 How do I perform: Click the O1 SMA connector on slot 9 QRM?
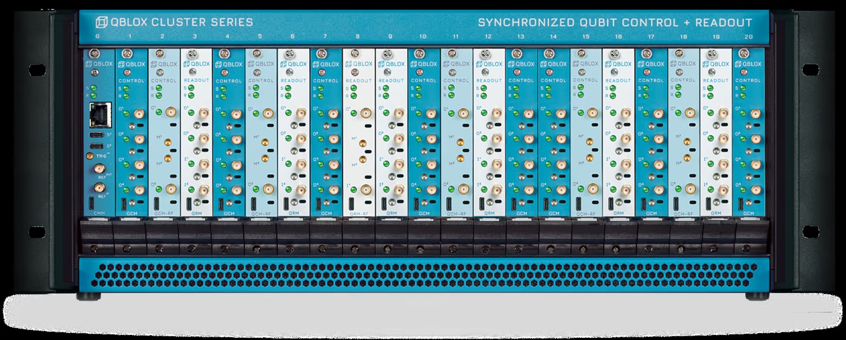399,114
